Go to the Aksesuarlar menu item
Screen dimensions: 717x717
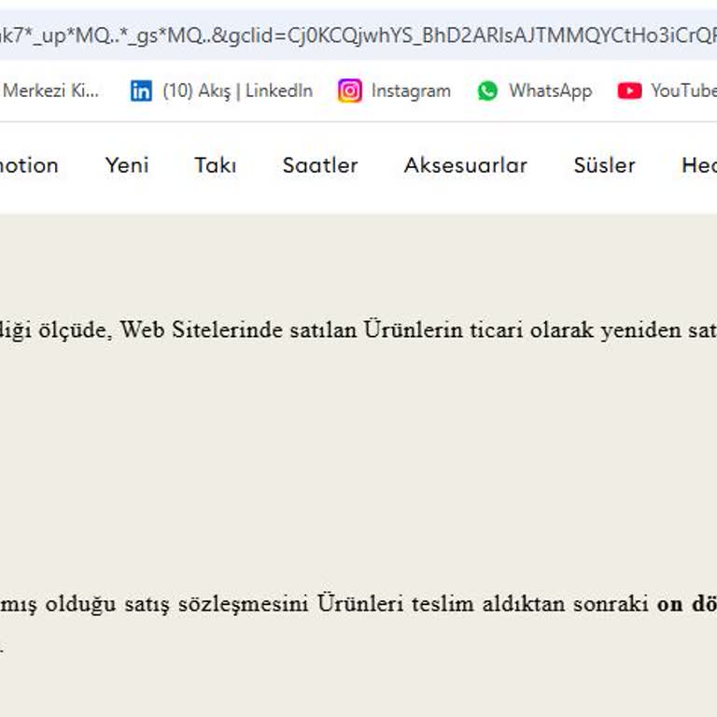(x=466, y=165)
